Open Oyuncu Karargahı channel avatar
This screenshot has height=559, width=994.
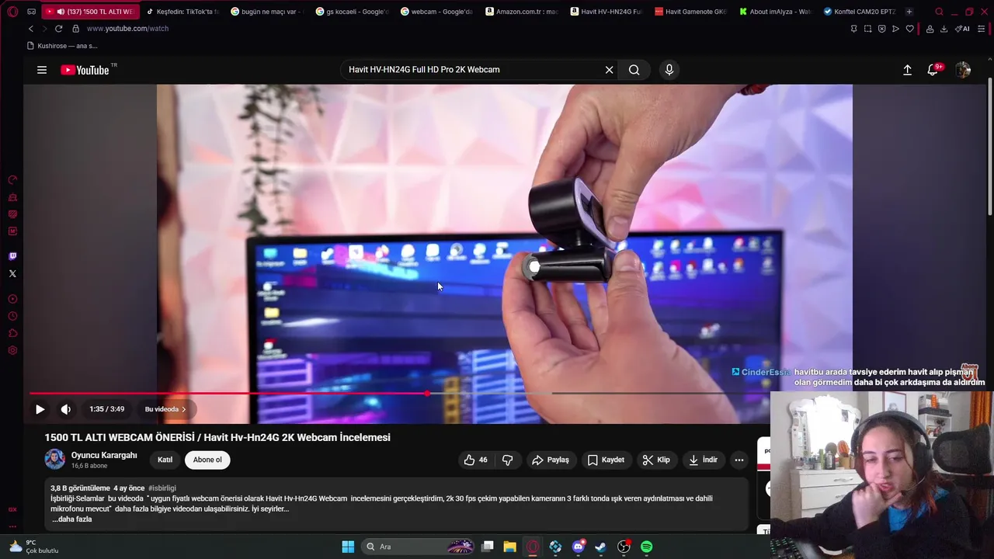[x=54, y=459]
